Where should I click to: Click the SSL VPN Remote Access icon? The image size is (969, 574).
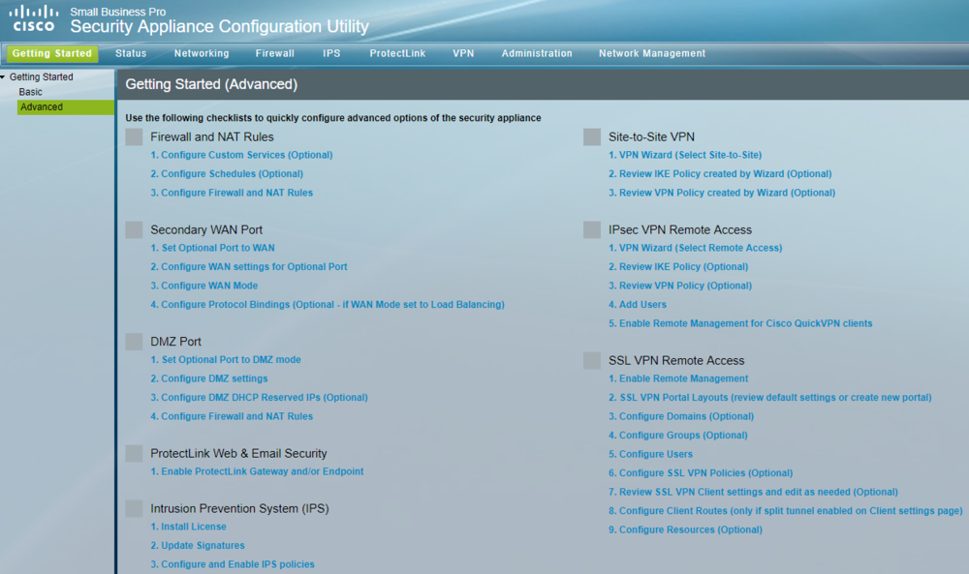pyautogui.click(x=592, y=361)
